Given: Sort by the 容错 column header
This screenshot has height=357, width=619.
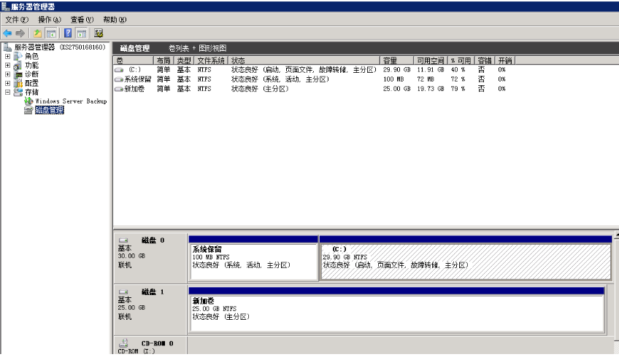Looking at the screenshot, I should point(485,60).
